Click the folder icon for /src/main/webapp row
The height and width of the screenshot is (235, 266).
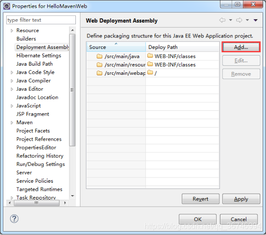[99, 73]
